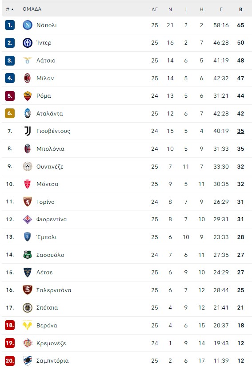Click the Juventus logo icon
Image resolution: width=252 pixels, height=368 pixels.
[28, 131]
